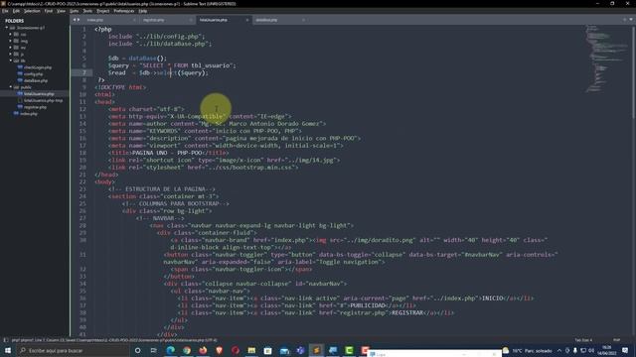Expand the img folder
This screenshot has height=357, width=636.
pyautogui.click(x=11, y=41)
